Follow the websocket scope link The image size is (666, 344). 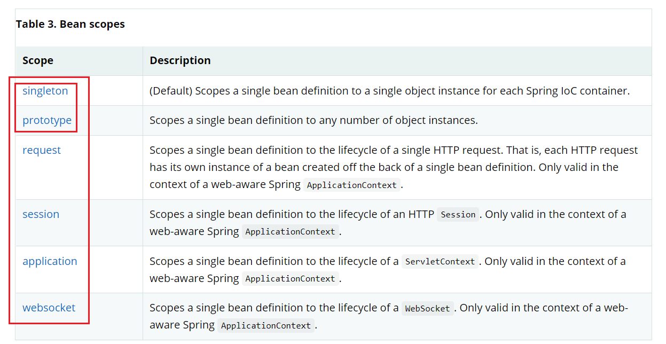click(49, 308)
